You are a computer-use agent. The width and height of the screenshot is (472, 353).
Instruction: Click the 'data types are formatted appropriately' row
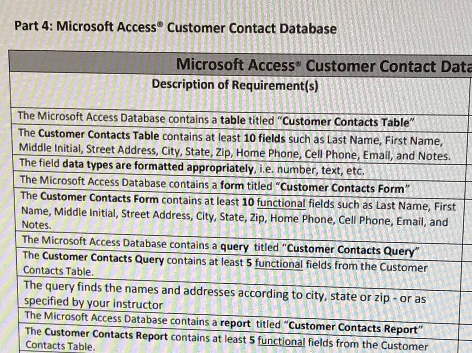(x=240, y=168)
